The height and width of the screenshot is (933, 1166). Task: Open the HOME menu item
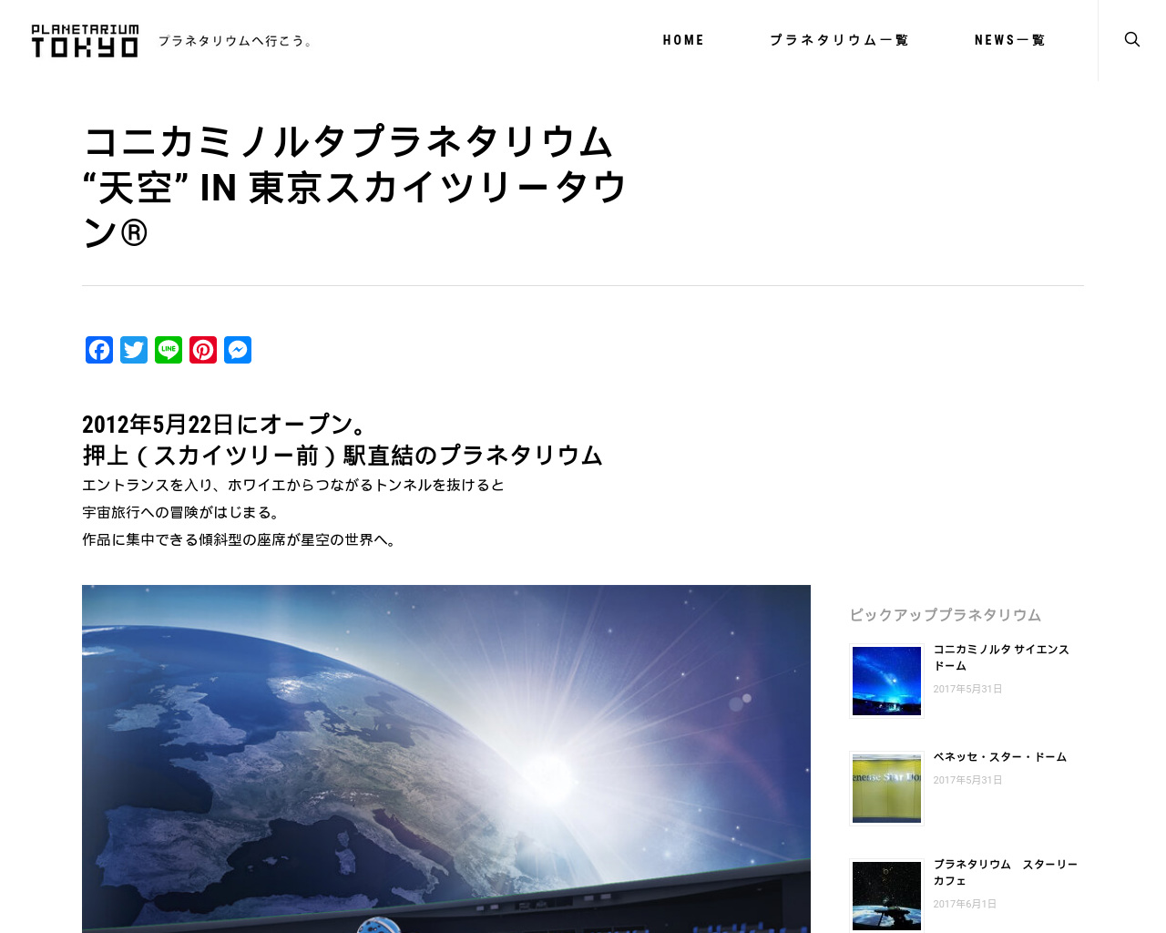coord(683,40)
